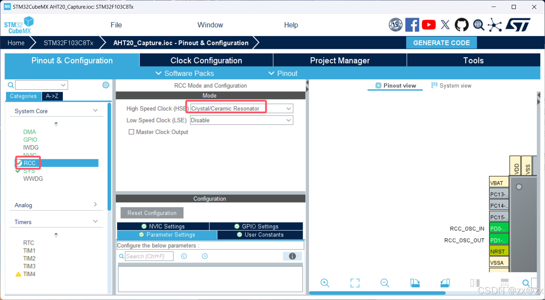Click the GENERATE CODE button
The image size is (545, 300).
pyautogui.click(x=441, y=43)
